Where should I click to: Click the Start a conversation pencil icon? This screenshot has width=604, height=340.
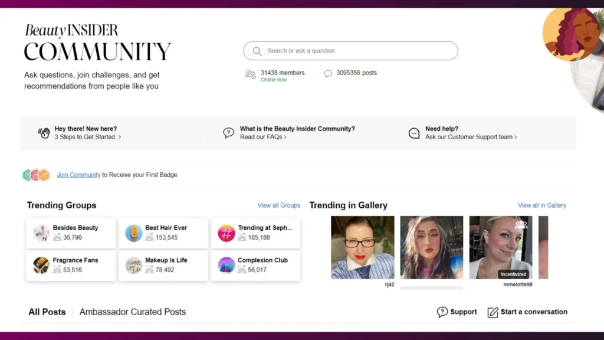pos(493,312)
